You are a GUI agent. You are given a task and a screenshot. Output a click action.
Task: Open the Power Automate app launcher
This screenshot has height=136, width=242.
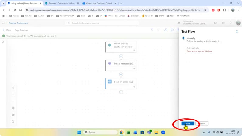coord(4,23)
